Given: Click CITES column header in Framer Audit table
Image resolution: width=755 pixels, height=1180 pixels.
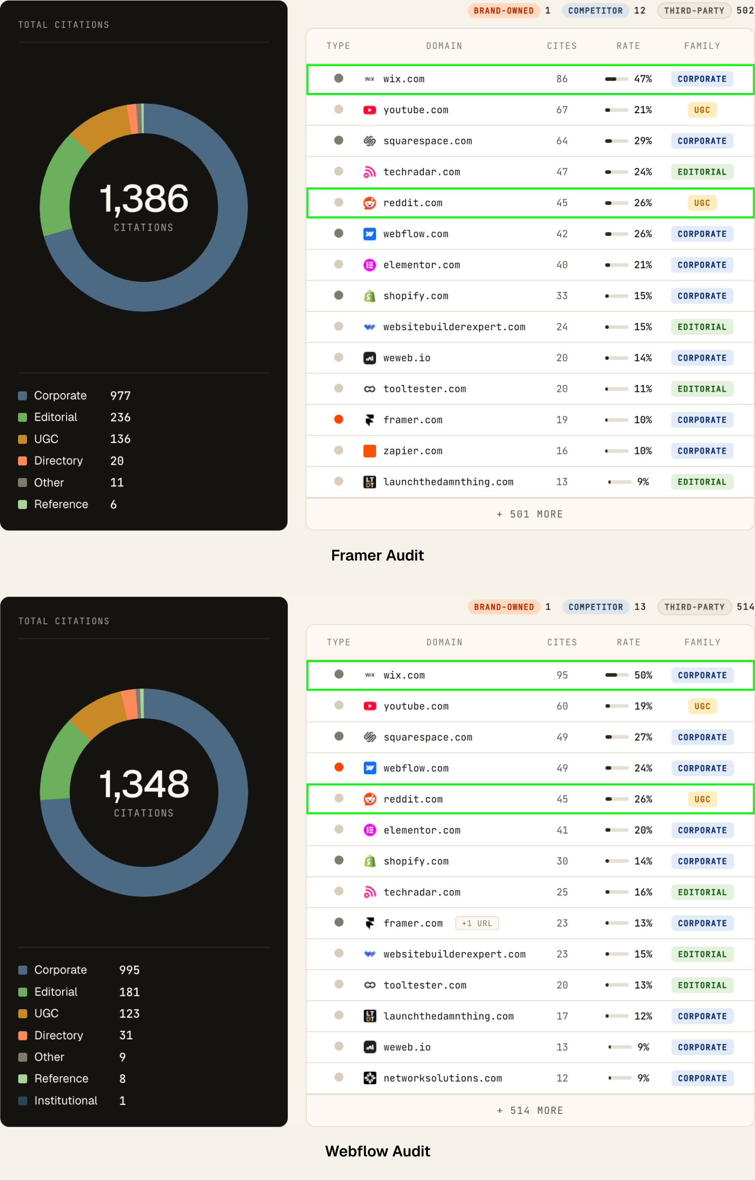Looking at the screenshot, I should [x=562, y=46].
